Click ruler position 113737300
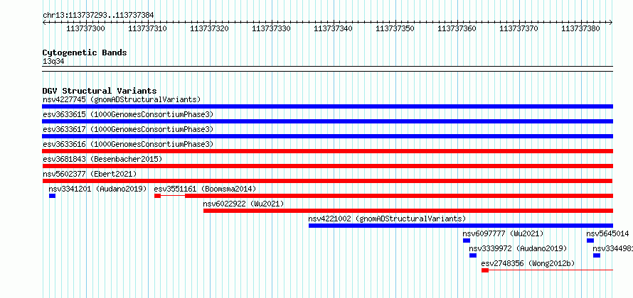Screen dimensions: 633x298 click(x=86, y=28)
